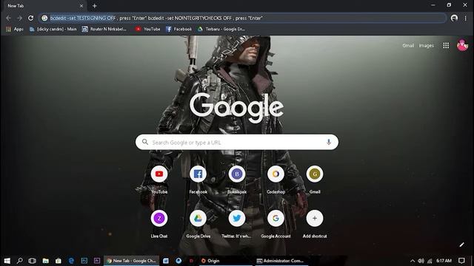Click the address bar with bcdedit text
This screenshot has height=266, width=474.
[242, 18]
